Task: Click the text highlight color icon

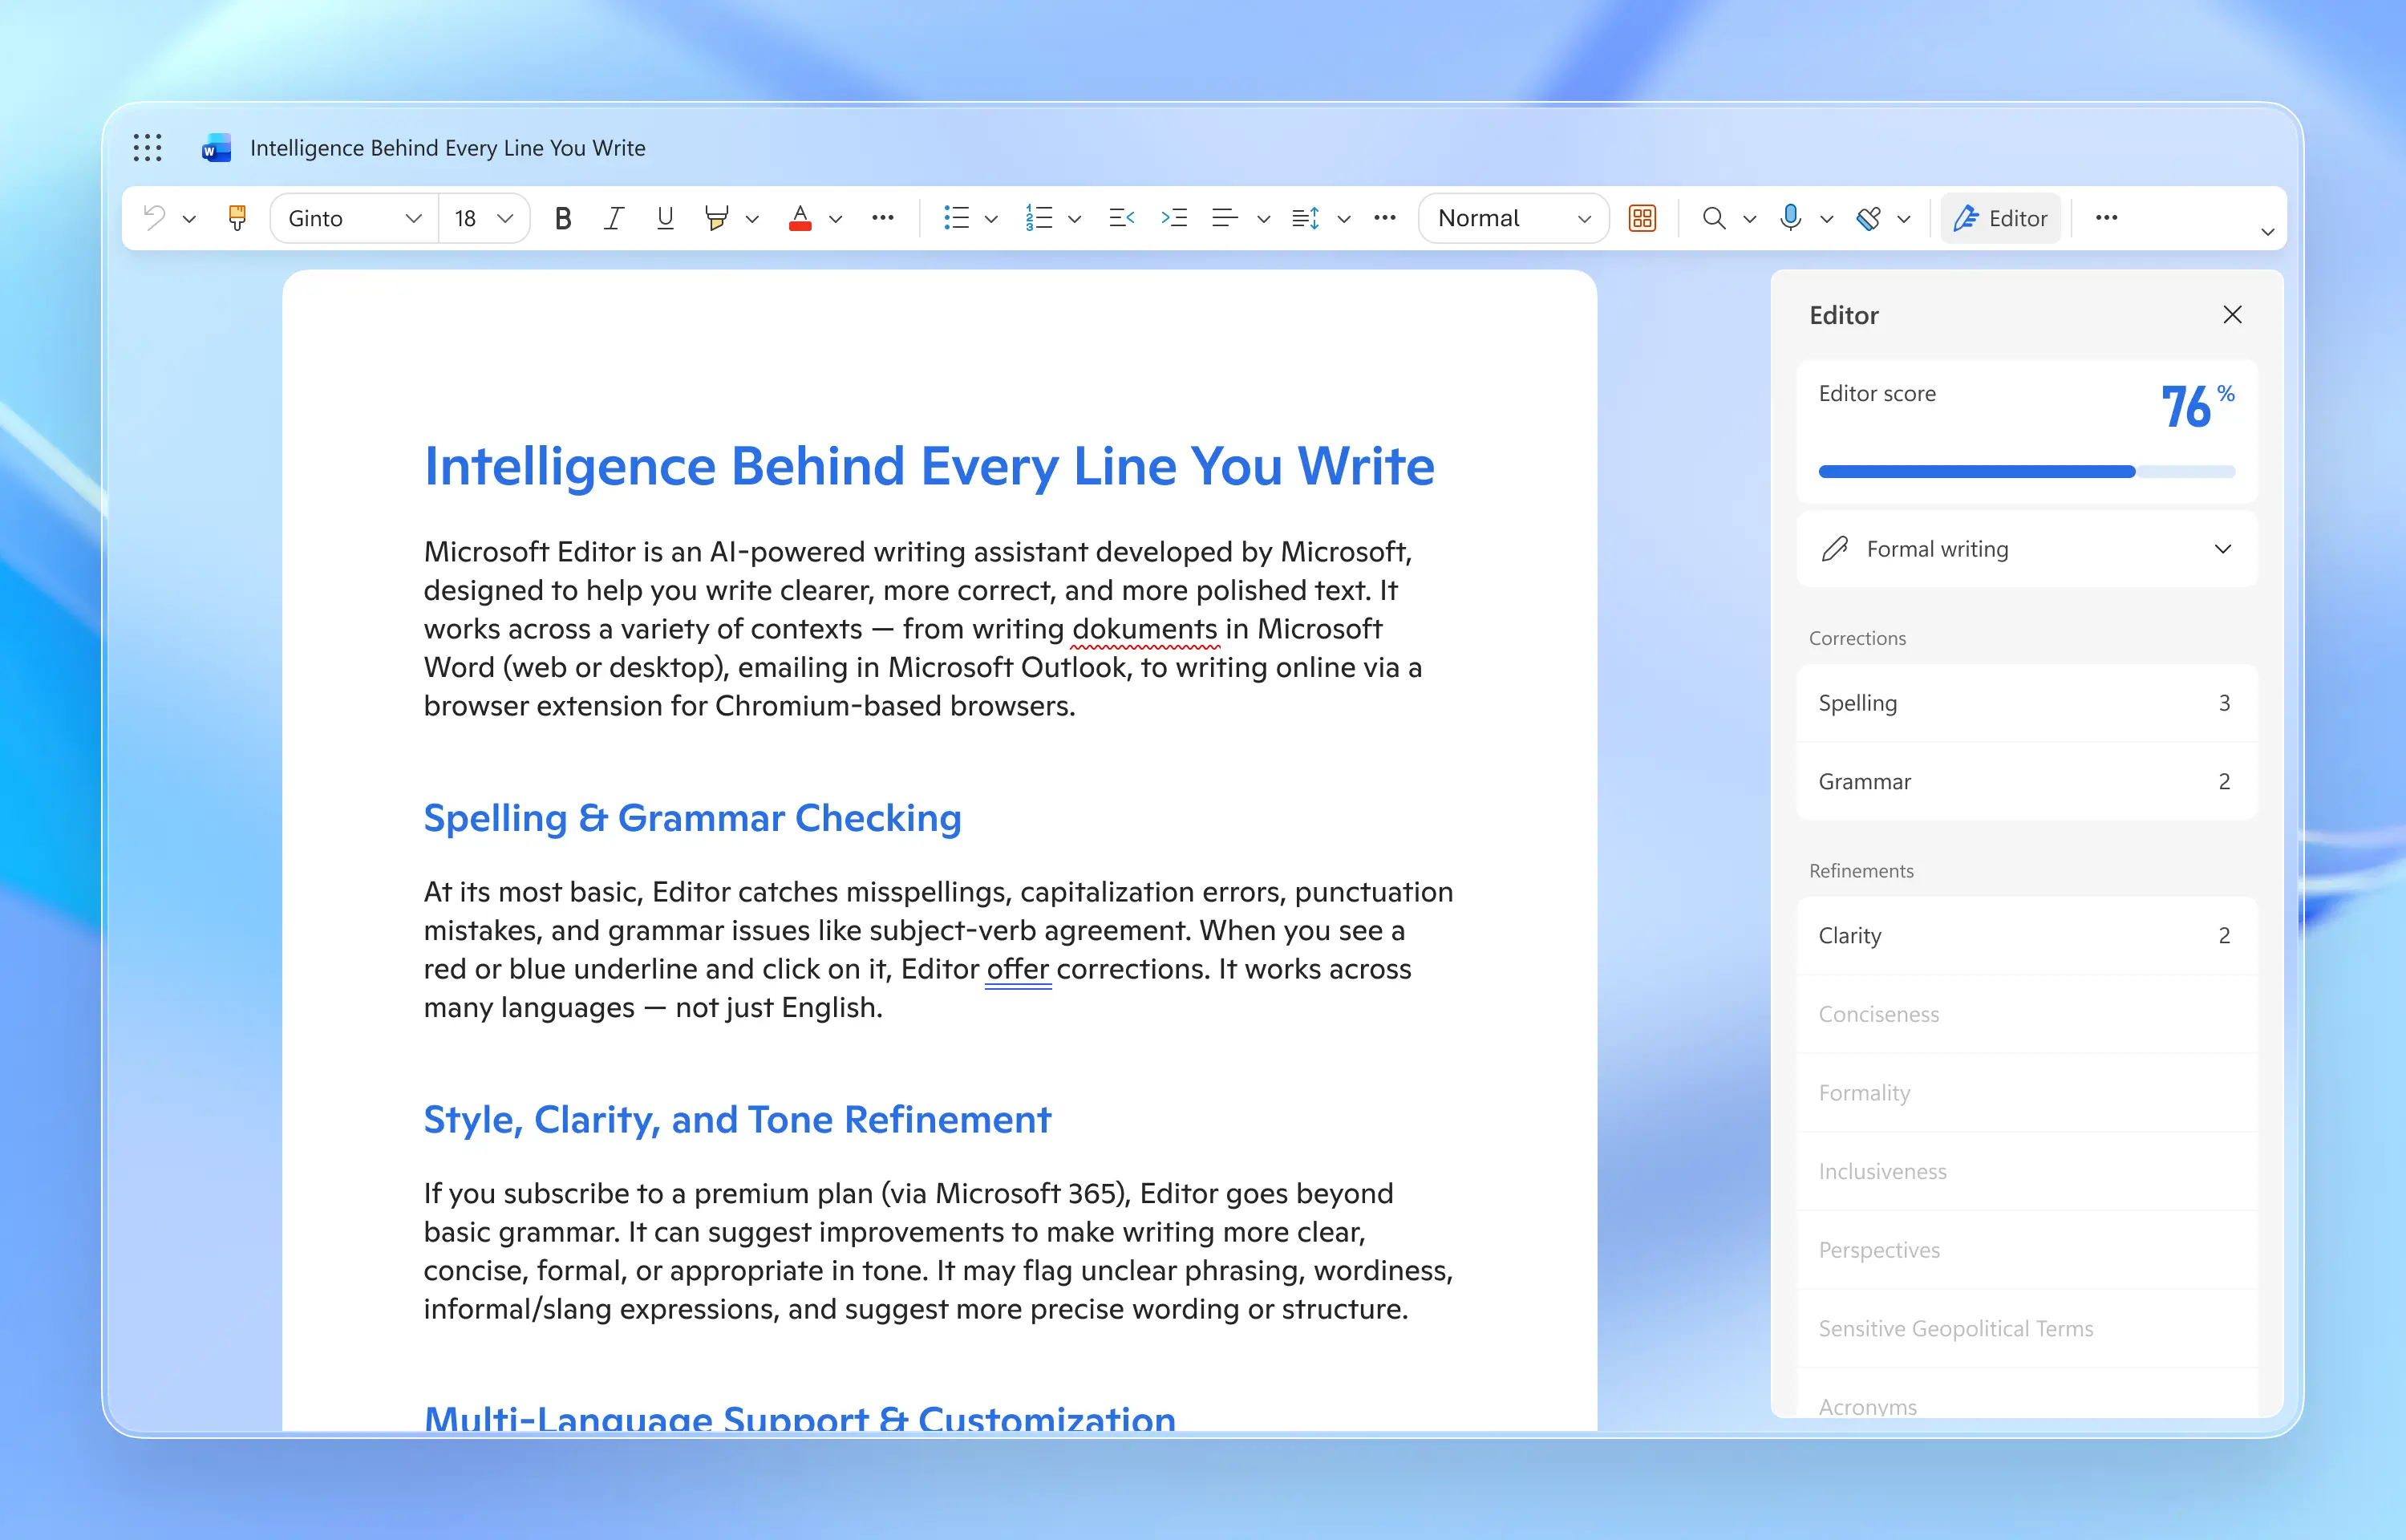Action: (715, 218)
